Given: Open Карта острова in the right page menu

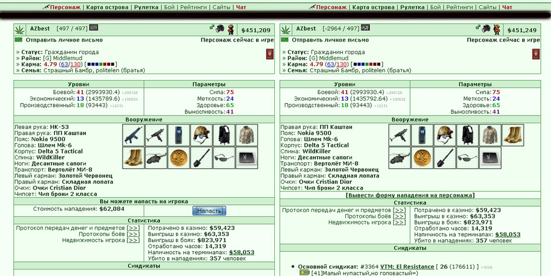Looking at the screenshot, I should pyautogui.click(x=373, y=7).
